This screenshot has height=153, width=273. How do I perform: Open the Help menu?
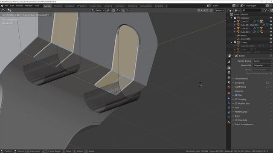pyautogui.click(x=37, y=6)
